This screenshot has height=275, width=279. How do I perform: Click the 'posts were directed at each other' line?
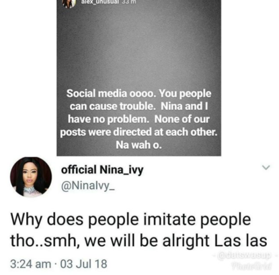138,132
